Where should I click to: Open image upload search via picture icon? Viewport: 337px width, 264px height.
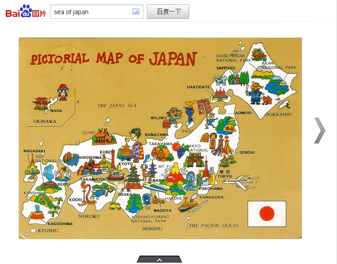coord(136,12)
